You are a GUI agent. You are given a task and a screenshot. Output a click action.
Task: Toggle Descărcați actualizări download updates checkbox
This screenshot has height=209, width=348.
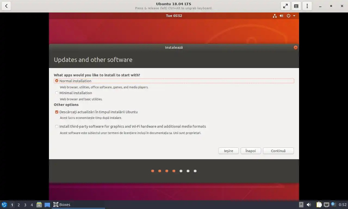(x=57, y=112)
